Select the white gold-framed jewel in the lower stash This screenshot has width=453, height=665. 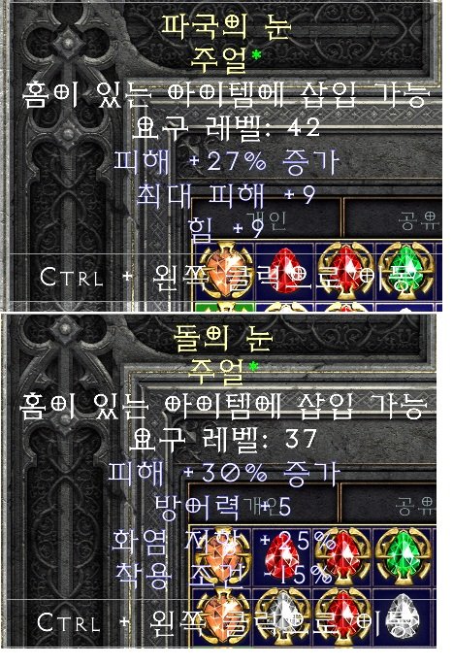(x=283, y=616)
